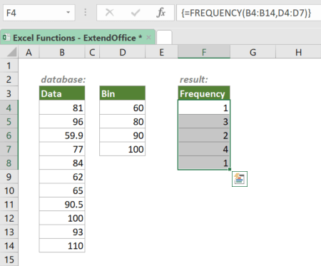The height and width of the screenshot is (266, 321).
Task: Select column C header
Action: [92, 52]
